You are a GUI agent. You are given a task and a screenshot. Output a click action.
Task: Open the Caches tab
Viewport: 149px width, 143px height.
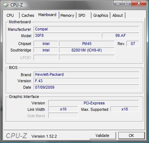pos(28,15)
